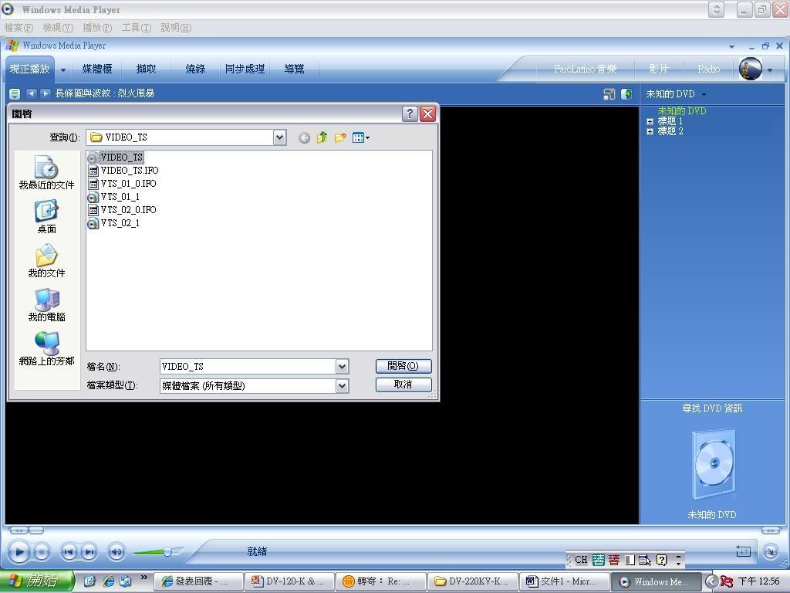Viewport: 790px width, 593px height.
Task: Select the VTS_02_0.IFO file
Action: 122,210
